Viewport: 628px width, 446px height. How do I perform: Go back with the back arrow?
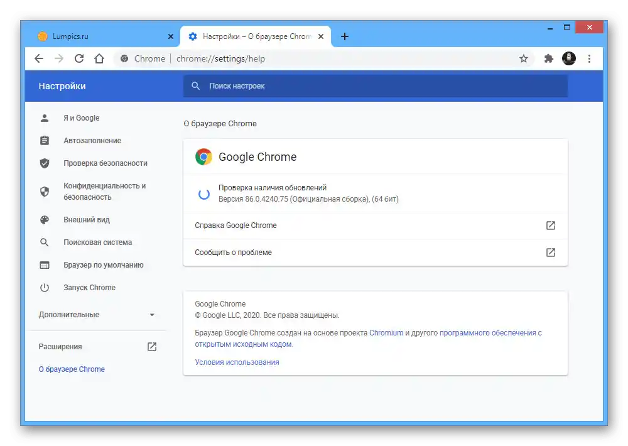pyautogui.click(x=39, y=58)
